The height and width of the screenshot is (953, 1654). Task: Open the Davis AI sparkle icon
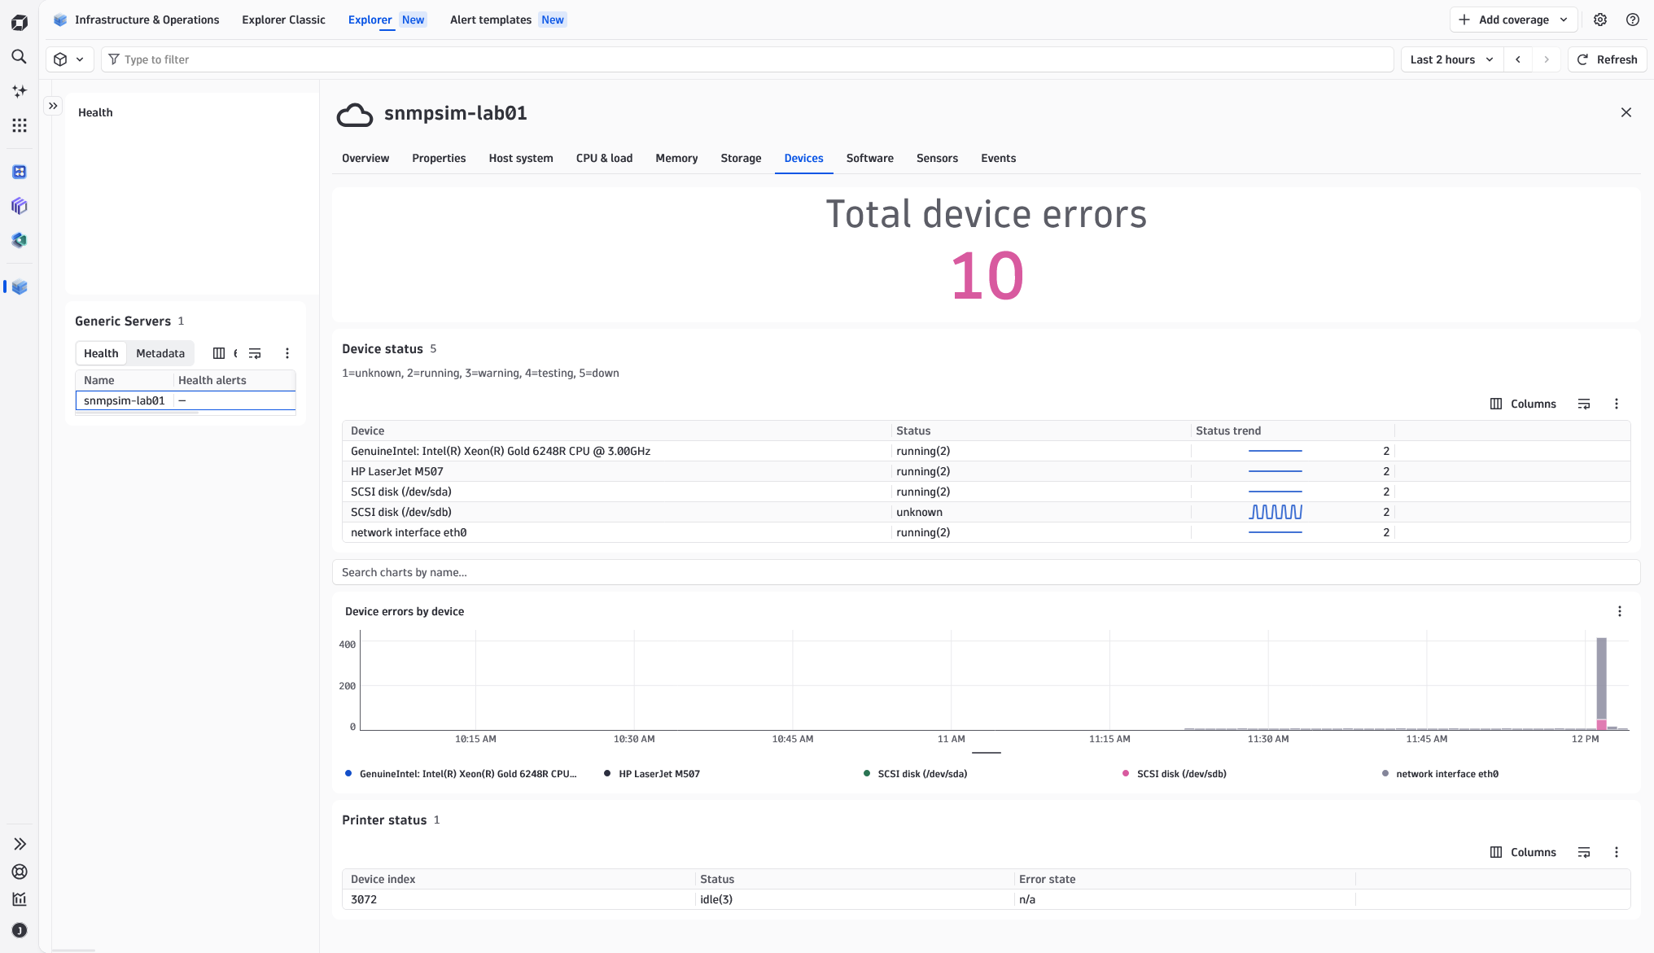click(20, 91)
